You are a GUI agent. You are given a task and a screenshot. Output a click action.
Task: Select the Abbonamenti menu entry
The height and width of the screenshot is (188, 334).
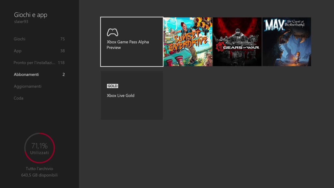coord(26,74)
